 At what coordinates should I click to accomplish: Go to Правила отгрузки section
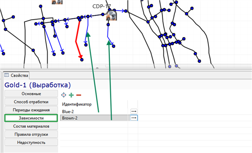31,134
